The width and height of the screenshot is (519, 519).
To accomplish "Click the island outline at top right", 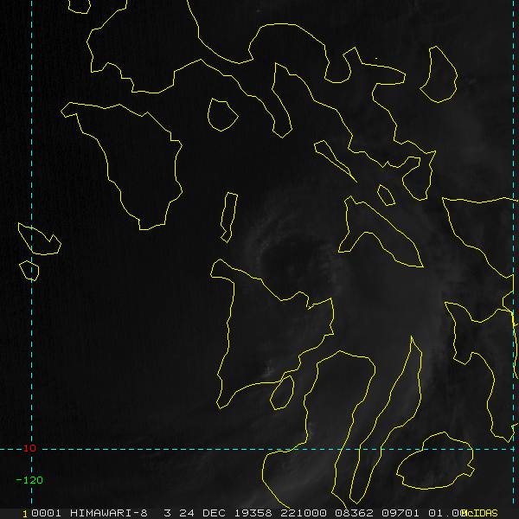I will click(x=439, y=74).
